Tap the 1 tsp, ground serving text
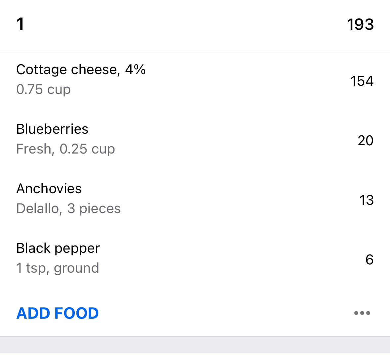Viewport: 390px width, 360px height. [58, 268]
